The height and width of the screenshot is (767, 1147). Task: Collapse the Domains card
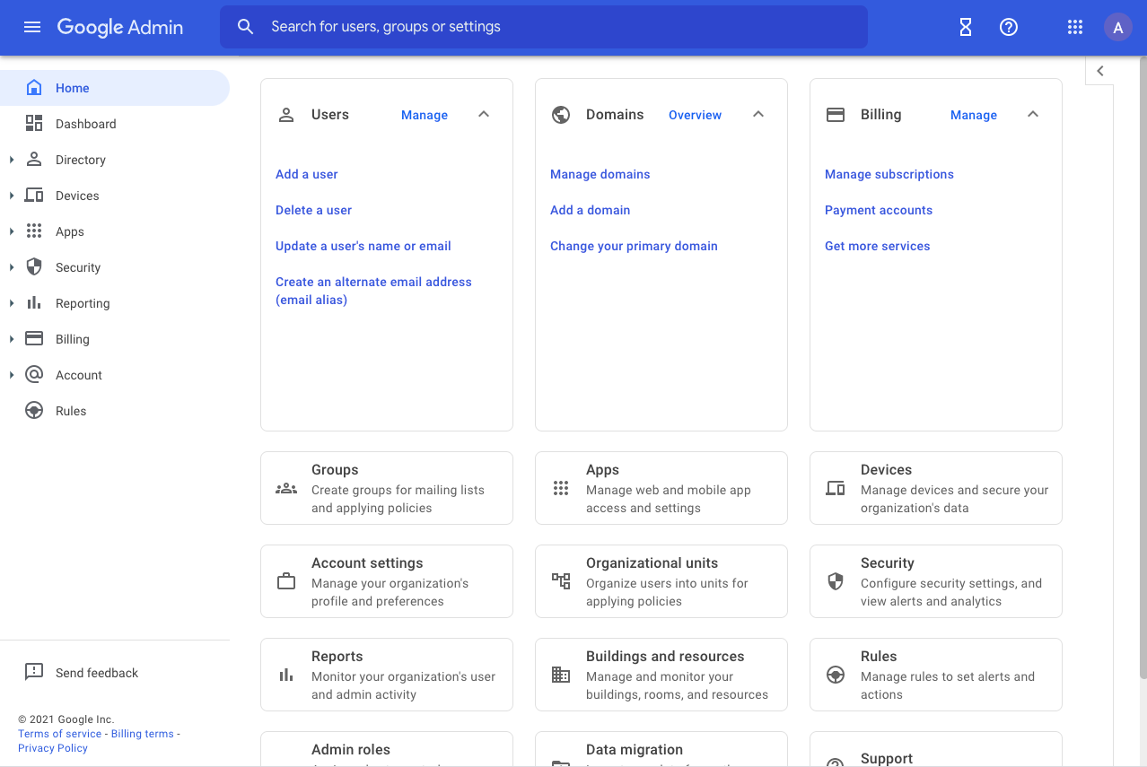click(758, 115)
